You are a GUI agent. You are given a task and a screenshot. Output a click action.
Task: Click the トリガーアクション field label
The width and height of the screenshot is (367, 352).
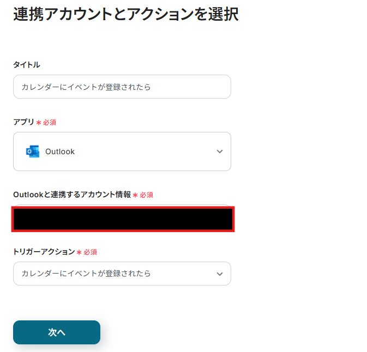[x=44, y=252]
